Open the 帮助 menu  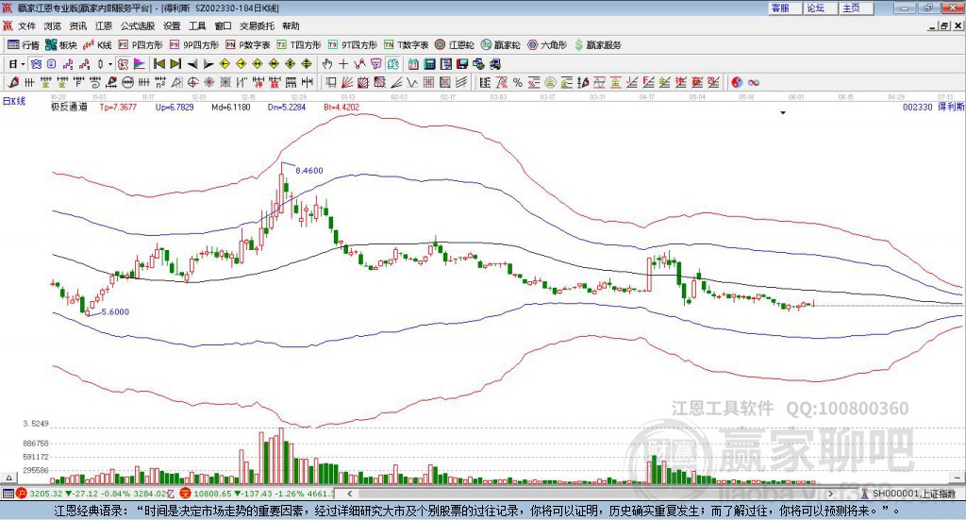click(x=291, y=25)
